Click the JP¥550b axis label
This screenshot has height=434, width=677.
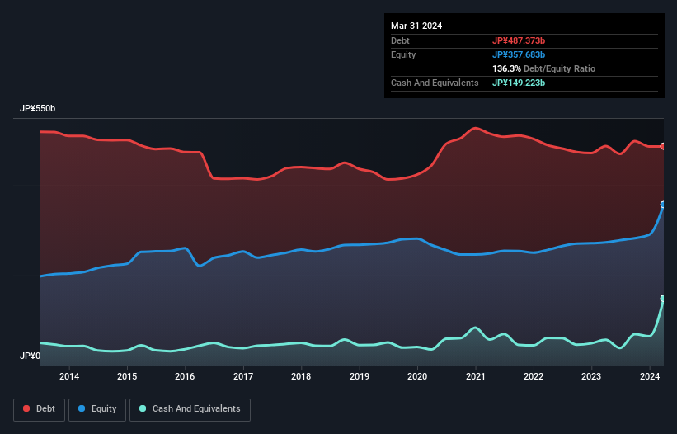pos(38,108)
